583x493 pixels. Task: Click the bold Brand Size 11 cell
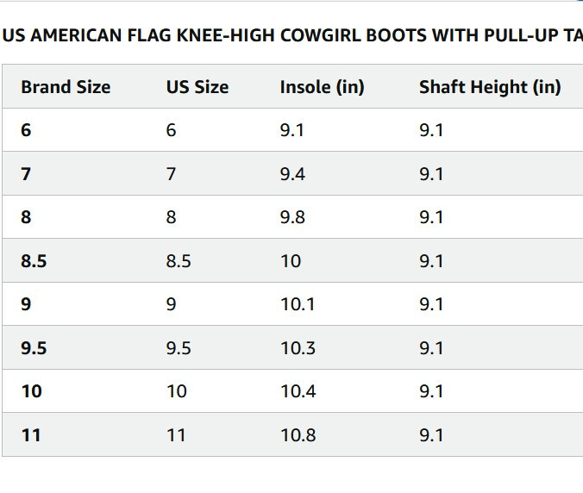pos(31,435)
